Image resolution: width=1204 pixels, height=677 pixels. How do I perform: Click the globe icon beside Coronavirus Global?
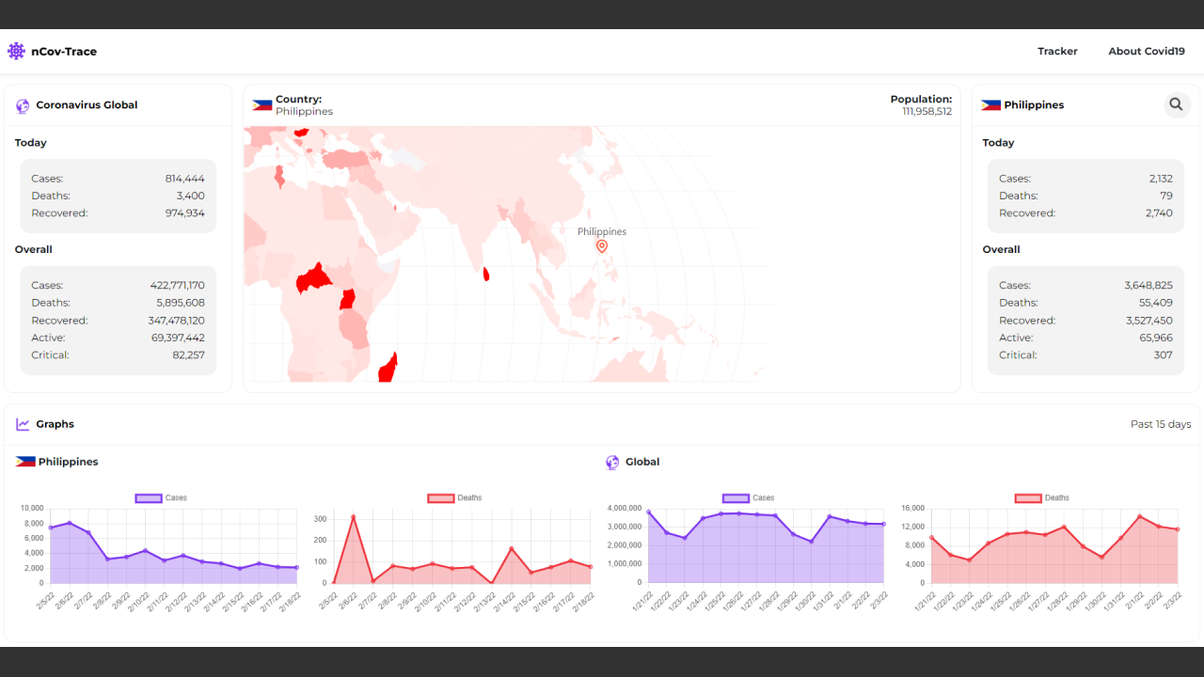point(23,106)
